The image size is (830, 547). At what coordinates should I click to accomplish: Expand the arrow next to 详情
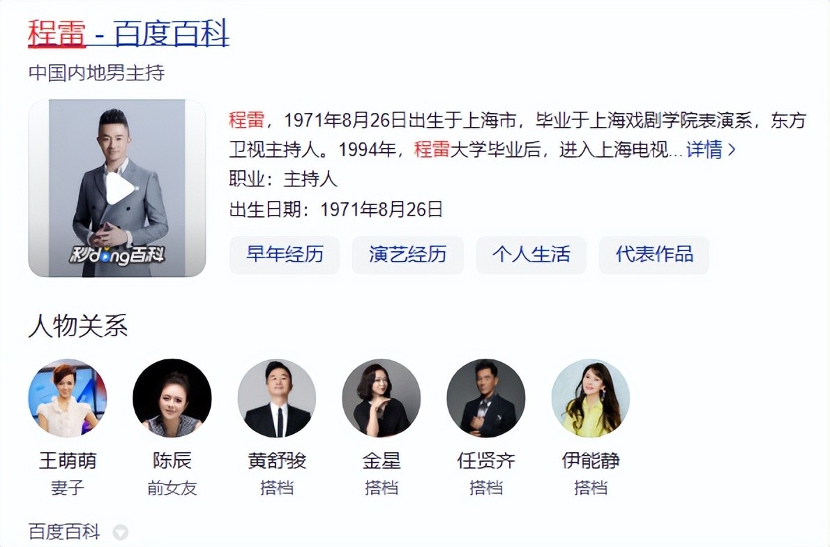(x=732, y=151)
